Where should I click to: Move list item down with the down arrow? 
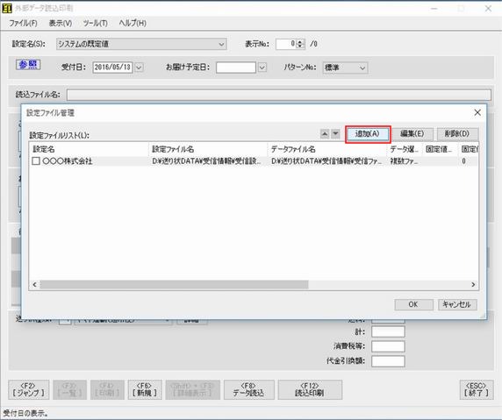[x=335, y=133]
